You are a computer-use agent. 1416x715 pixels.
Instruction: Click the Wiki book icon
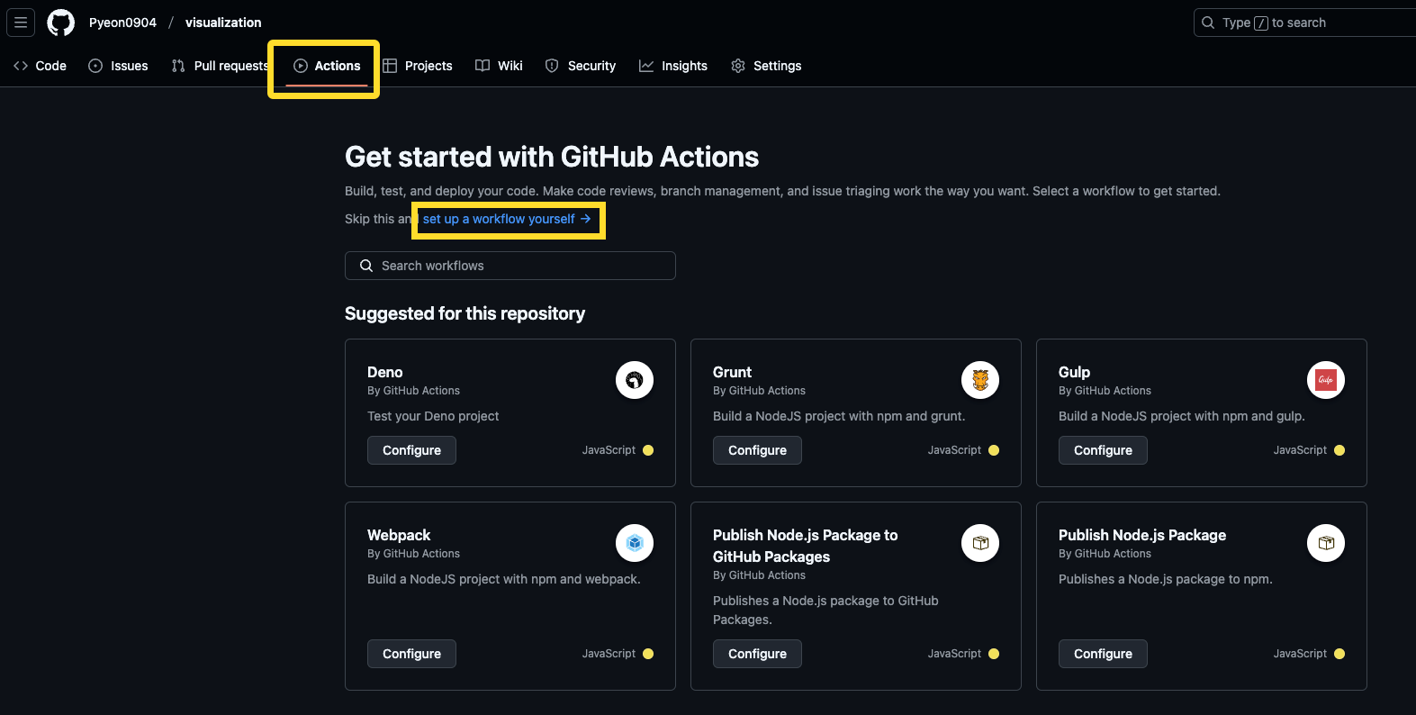(483, 66)
